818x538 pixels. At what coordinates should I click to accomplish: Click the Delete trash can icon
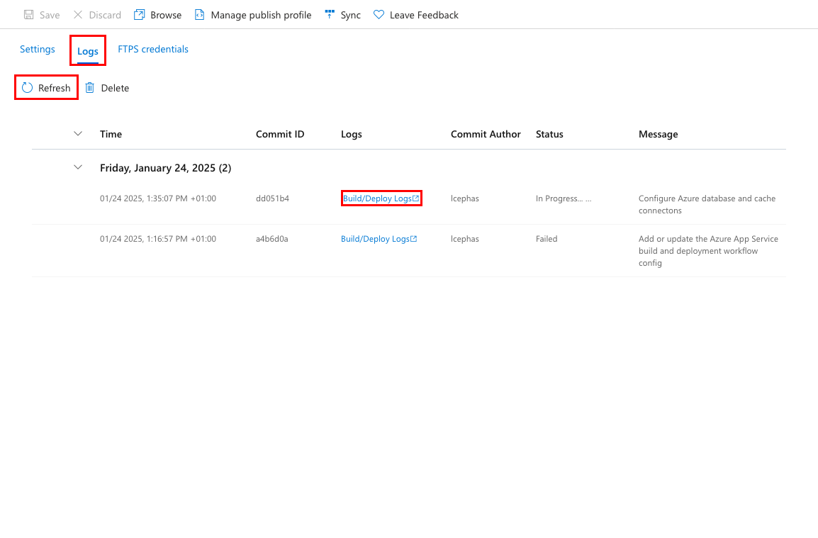[89, 87]
